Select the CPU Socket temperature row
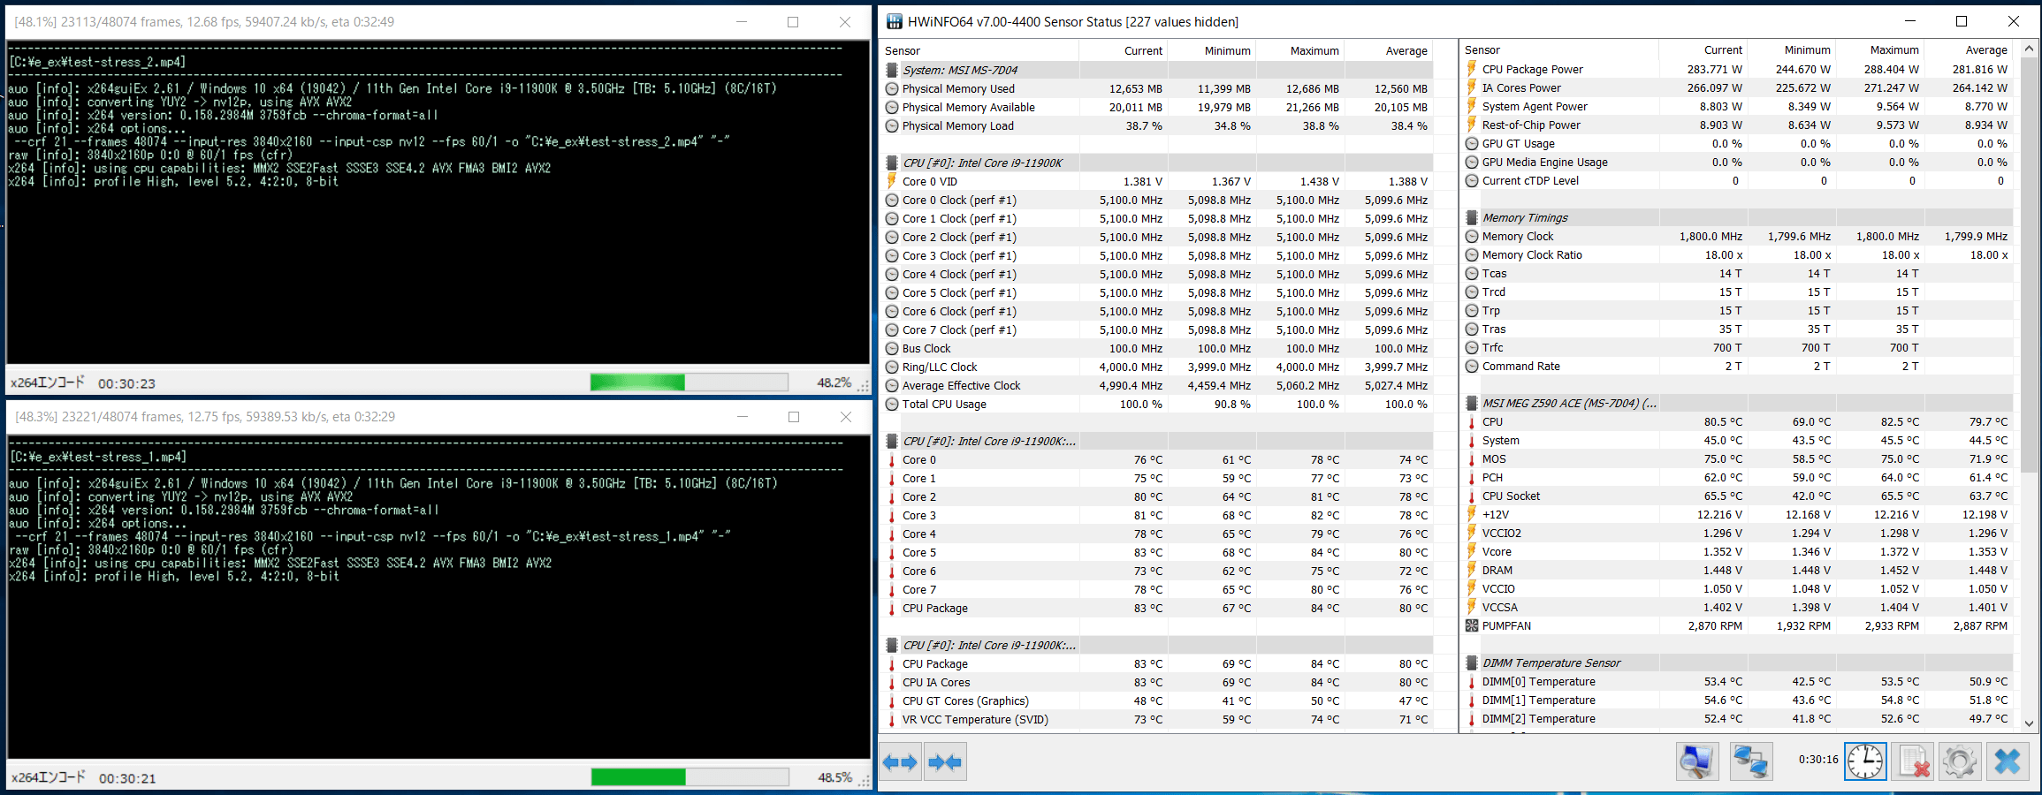The image size is (2042, 795). pos(1737,496)
